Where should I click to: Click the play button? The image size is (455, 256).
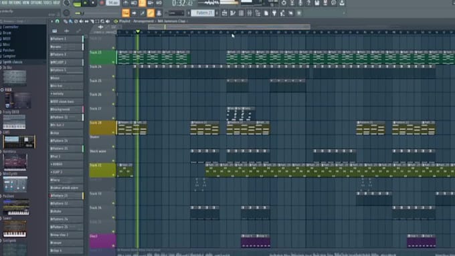point(86,3)
